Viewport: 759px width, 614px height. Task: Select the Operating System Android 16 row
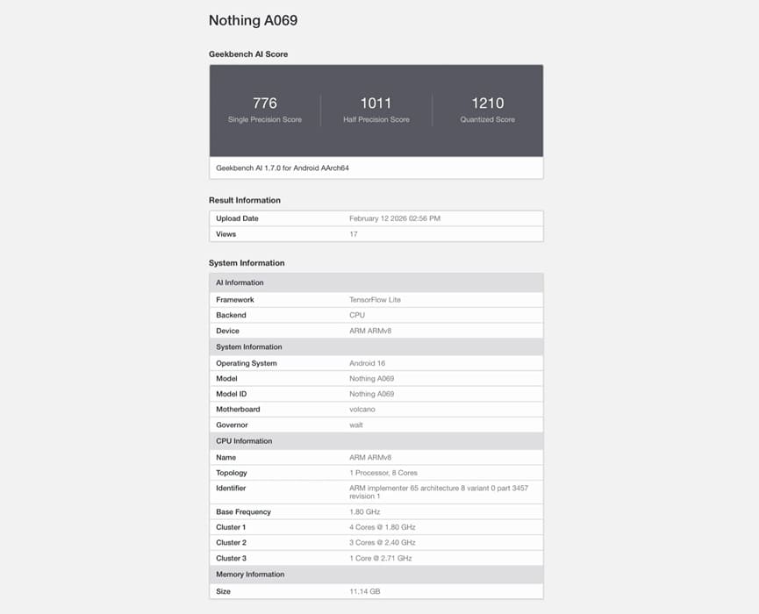[x=376, y=362]
